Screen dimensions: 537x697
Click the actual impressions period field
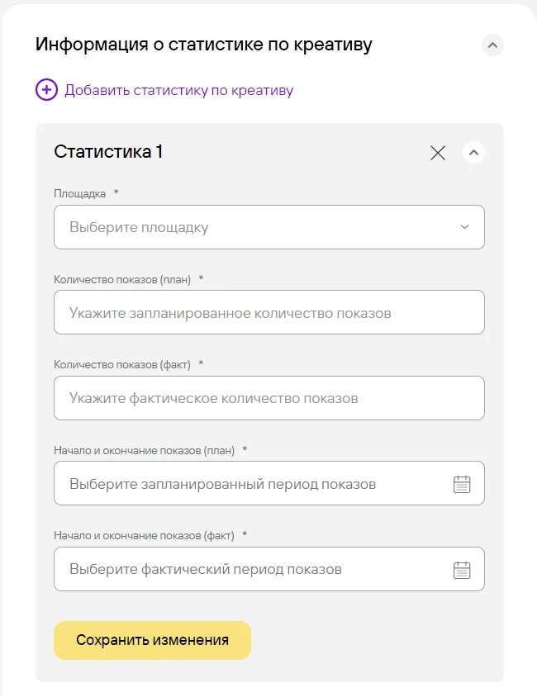pos(248,570)
